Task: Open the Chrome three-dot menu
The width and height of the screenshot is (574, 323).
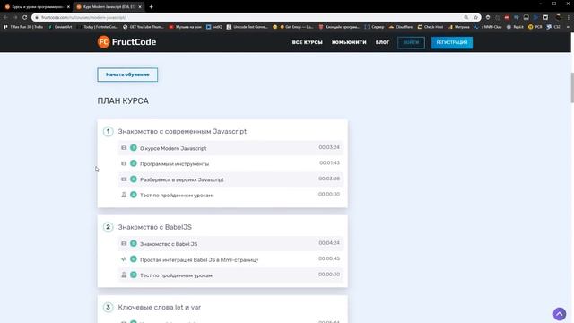Action: click(569, 17)
